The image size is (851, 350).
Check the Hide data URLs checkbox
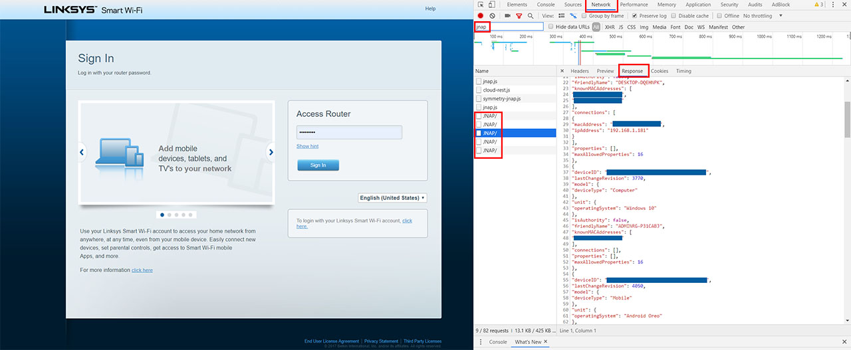(552, 27)
